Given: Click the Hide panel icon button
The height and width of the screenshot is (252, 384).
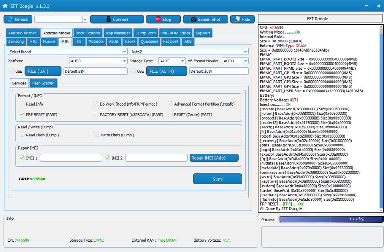Looking at the screenshot, I should [x=242, y=19].
